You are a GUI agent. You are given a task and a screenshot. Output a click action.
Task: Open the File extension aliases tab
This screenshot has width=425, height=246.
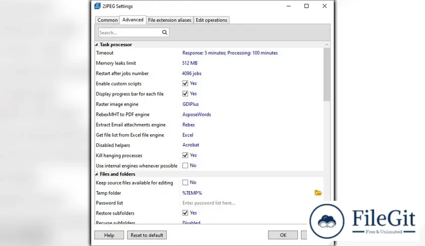pyautogui.click(x=169, y=20)
